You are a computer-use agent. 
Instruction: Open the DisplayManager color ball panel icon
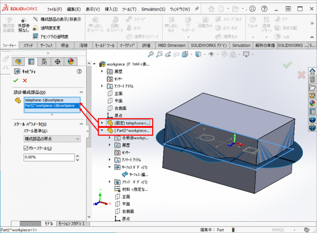[x=71, y=62]
